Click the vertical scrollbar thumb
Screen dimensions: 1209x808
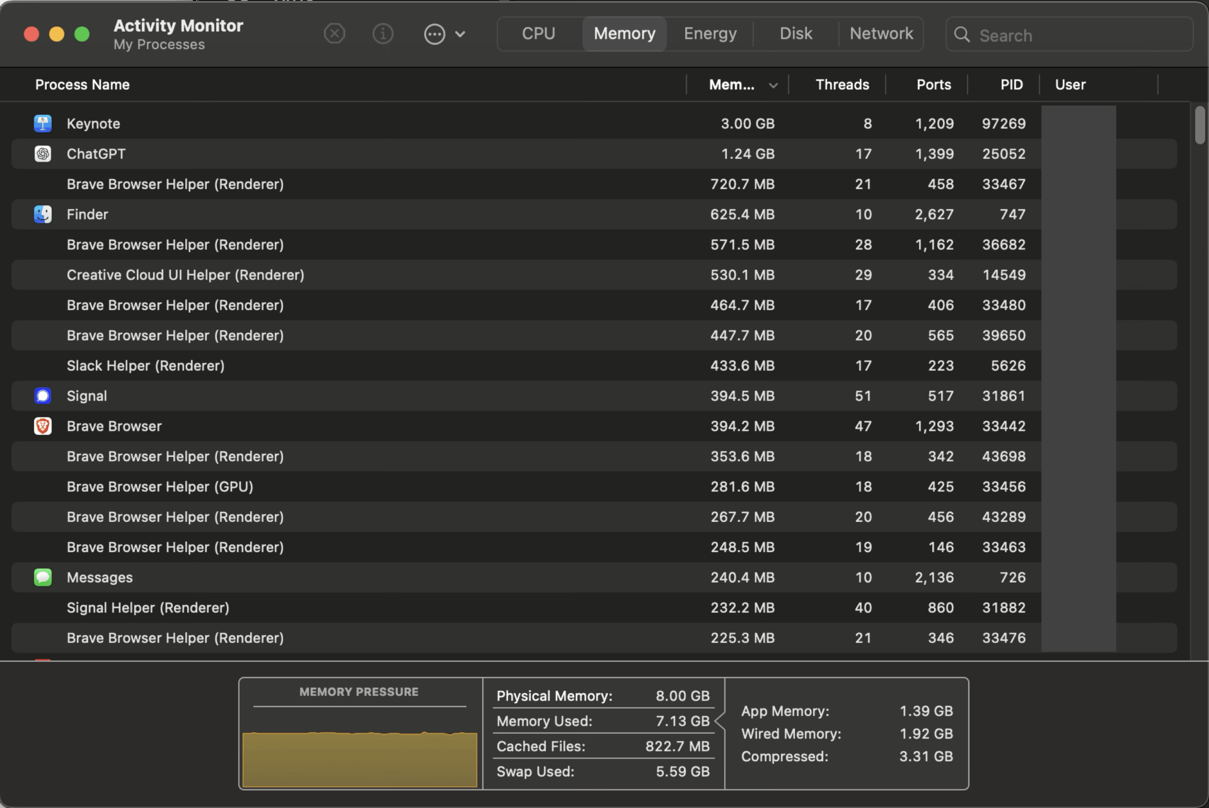coord(1200,125)
